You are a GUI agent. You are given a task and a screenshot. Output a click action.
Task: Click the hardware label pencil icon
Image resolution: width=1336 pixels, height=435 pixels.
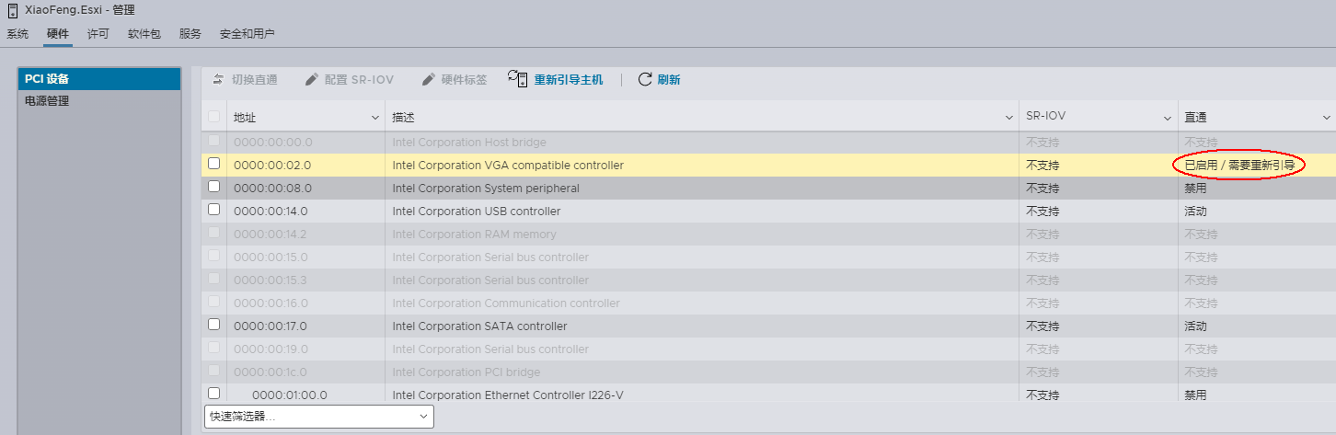click(428, 79)
